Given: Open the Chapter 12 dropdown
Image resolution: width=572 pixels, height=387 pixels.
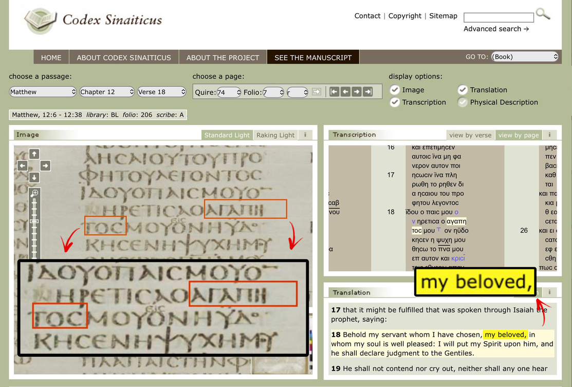Looking at the screenshot, I should point(107,92).
